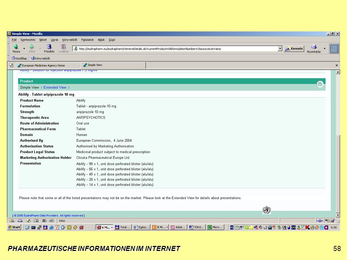Screen dimensions: 347x260
Task: Click the Abilify - 98 x 1 presentation line
Action: [x=115, y=164]
